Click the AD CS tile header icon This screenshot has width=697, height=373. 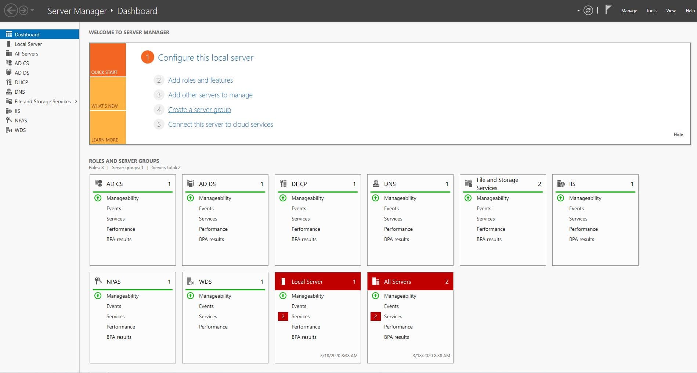[98, 183]
